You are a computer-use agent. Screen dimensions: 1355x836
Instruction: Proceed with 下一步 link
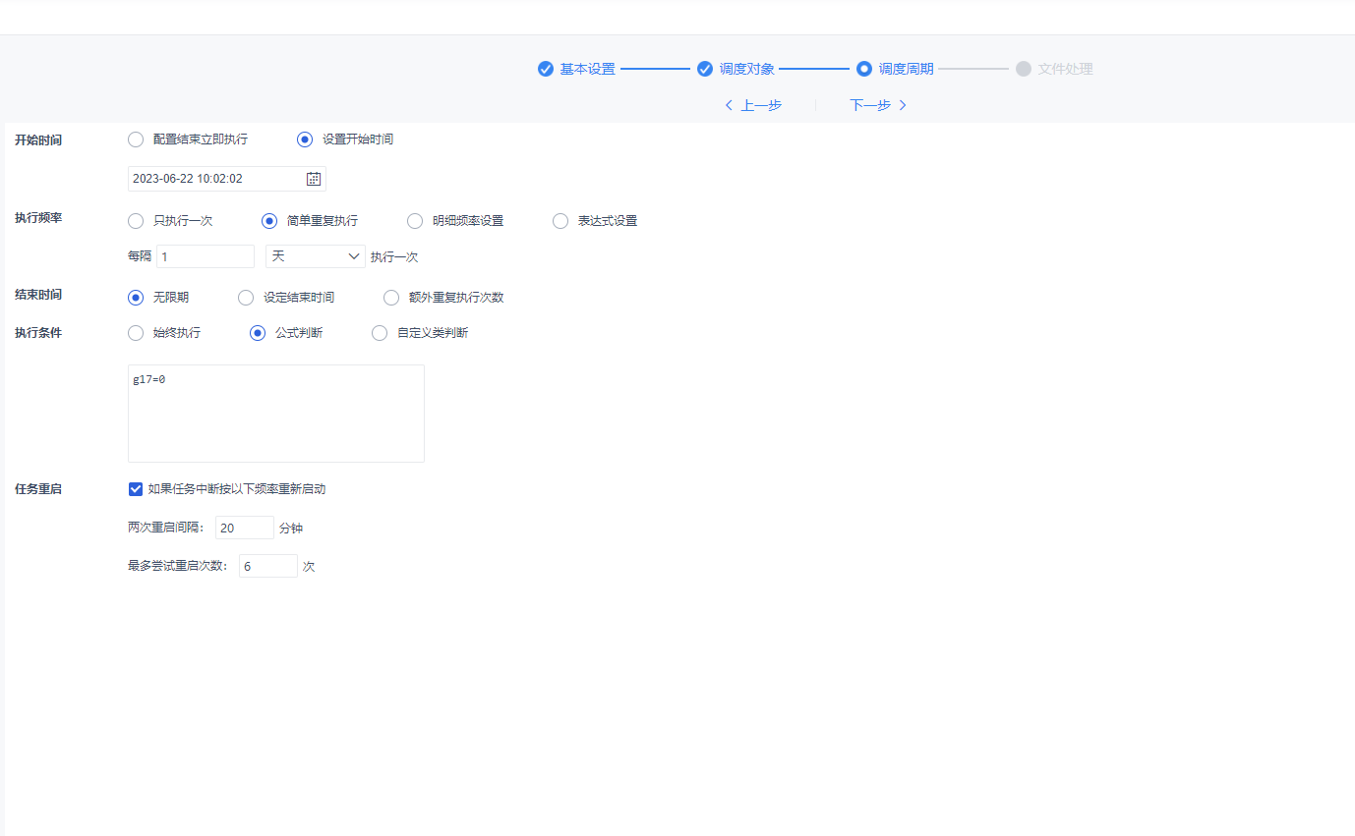point(877,105)
